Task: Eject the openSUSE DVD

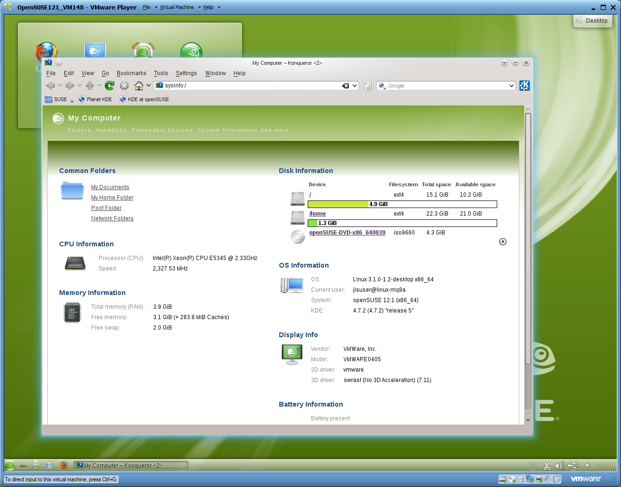Action: coord(502,242)
